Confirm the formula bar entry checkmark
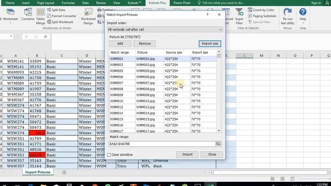Viewport: 331px width, 186px height. [x=36, y=37]
